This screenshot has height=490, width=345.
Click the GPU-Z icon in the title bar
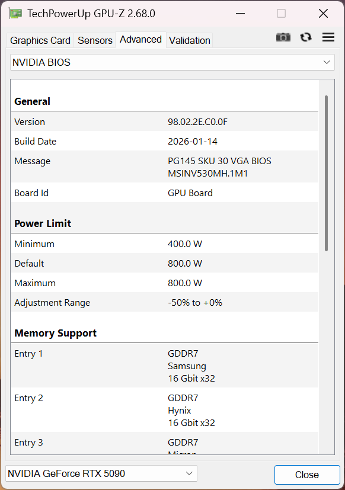pos(15,13)
